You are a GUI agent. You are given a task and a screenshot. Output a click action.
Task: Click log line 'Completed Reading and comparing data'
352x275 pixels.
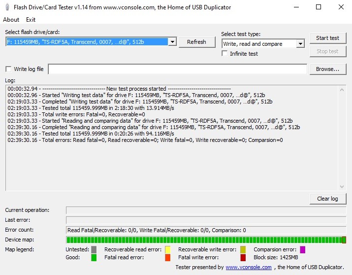click(154, 127)
